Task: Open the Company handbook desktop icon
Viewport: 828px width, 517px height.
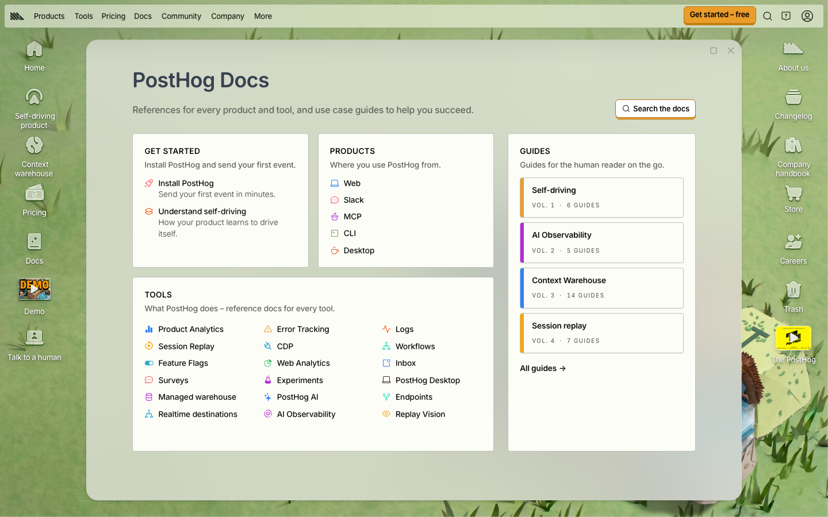Action: tap(793, 157)
